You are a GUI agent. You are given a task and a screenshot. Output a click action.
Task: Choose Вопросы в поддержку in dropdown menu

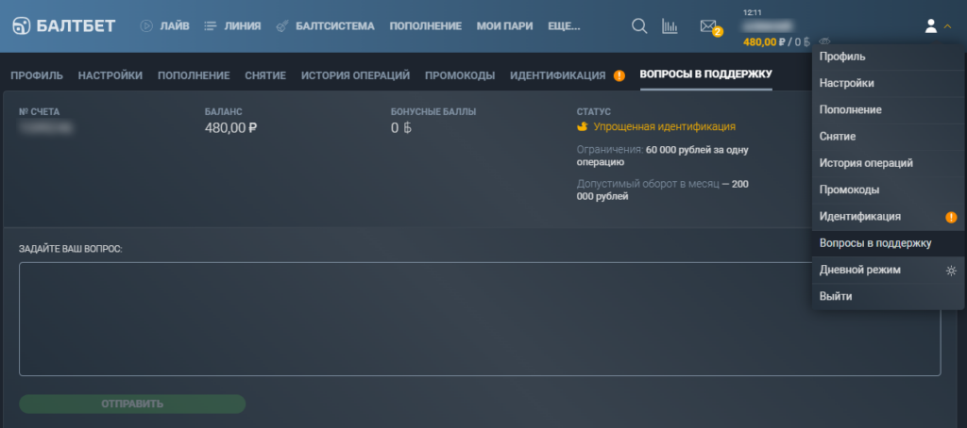(888, 243)
